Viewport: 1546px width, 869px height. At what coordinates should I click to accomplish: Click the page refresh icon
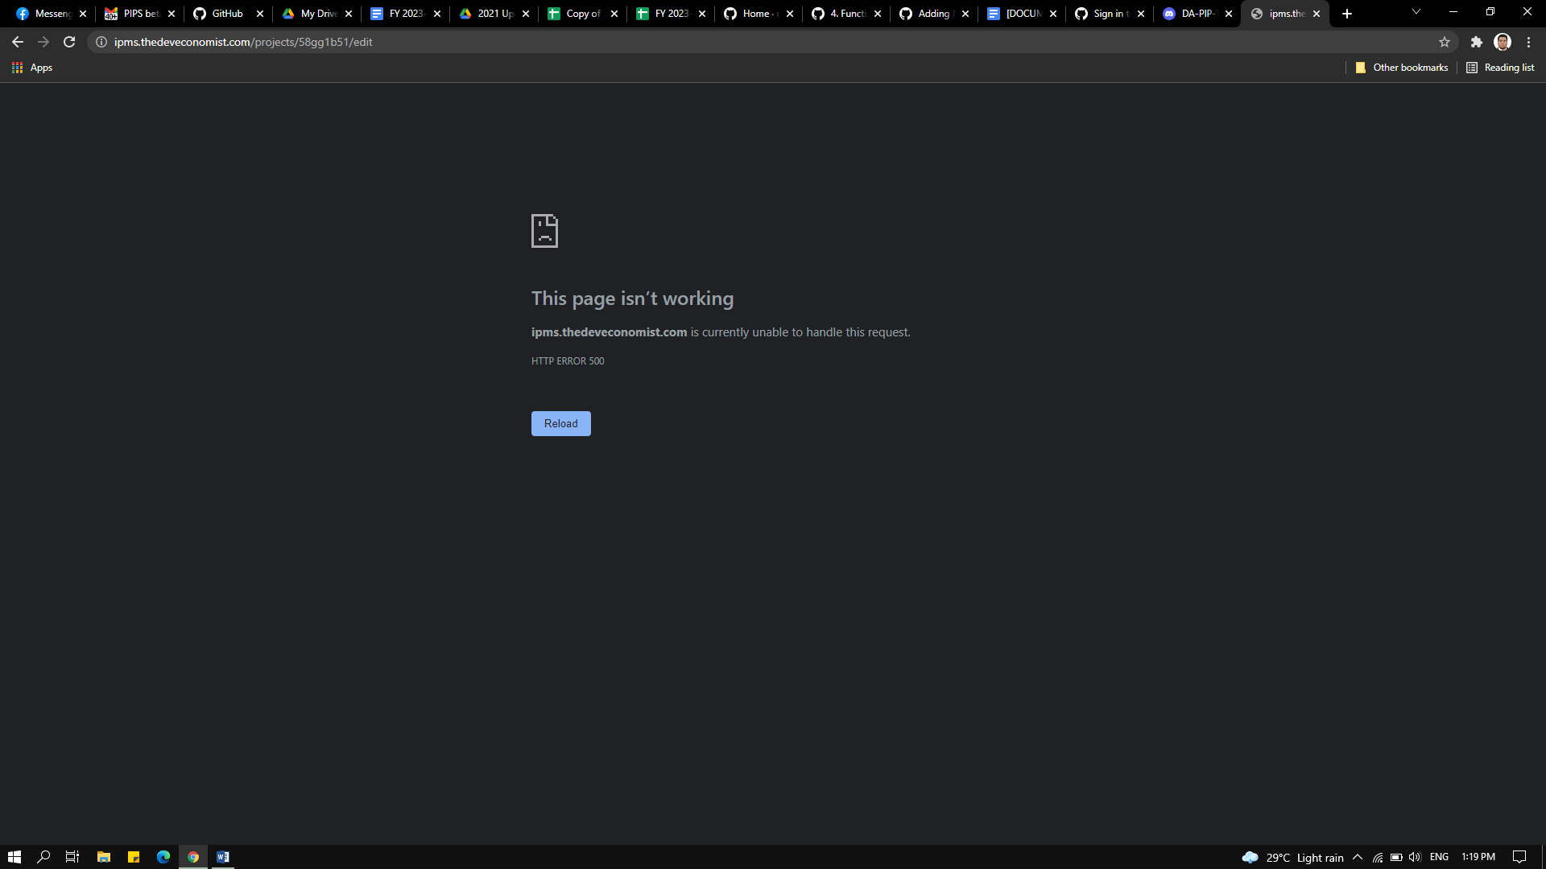tap(69, 42)
